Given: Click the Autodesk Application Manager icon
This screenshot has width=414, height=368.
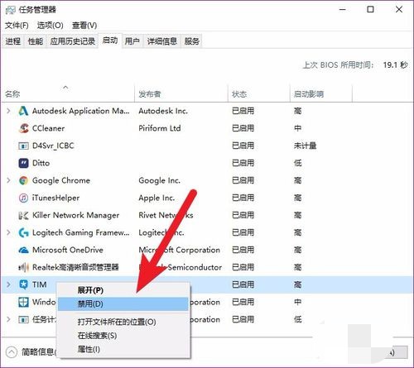Looking at the screenshot, I should coord(23,111).
